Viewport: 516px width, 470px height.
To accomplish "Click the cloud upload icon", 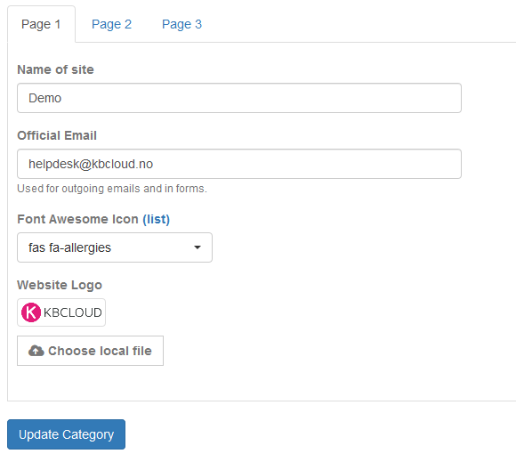I will click(36, 351).
